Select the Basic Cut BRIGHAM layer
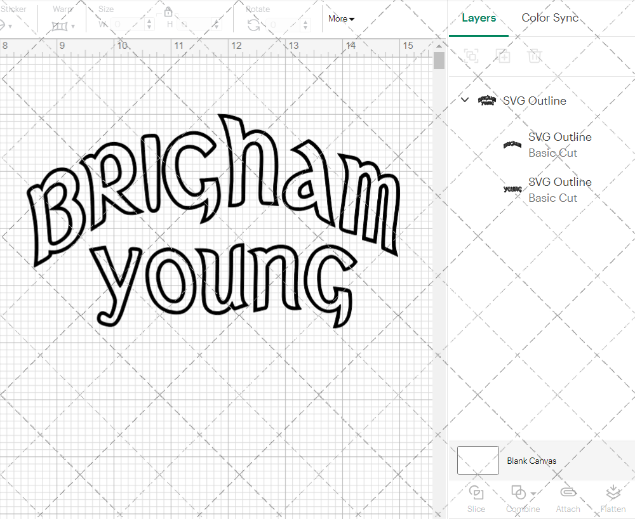Image resolution: width=635 pixels, height=519 pixels. point(560,145)
